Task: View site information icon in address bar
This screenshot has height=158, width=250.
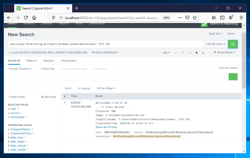Action: click(61, 18)
